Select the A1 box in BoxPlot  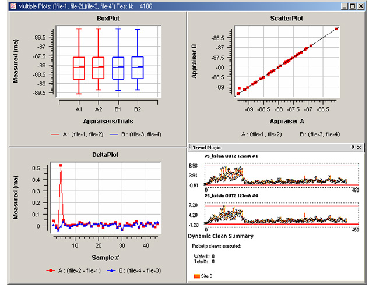[x=79, y=68]
